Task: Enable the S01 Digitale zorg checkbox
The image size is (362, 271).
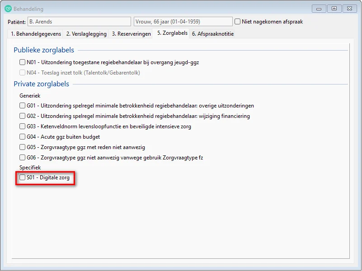Action: [23, 178]
